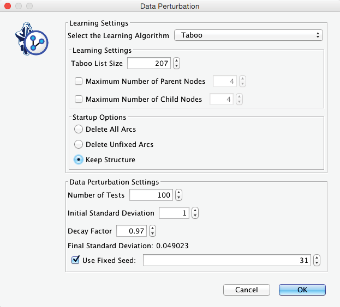Adjust the Decay Factor stepper
Viewport: 340px width, 307px height.
click(152, 231)
